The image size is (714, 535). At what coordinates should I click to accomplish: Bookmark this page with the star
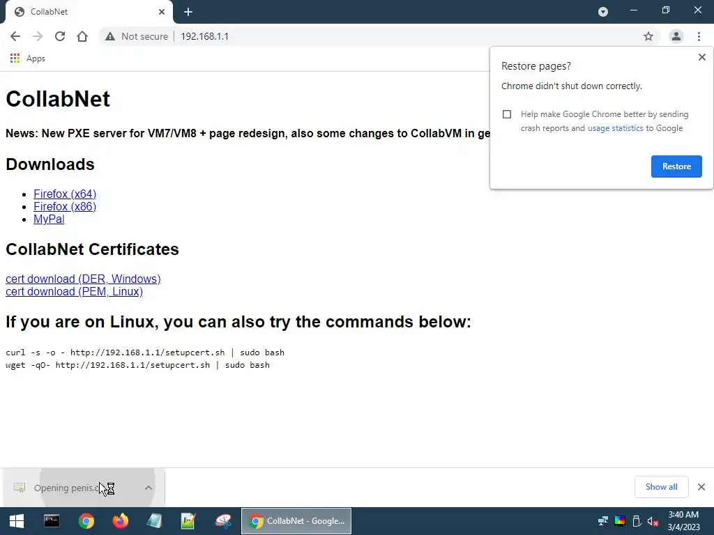(648, 36)
